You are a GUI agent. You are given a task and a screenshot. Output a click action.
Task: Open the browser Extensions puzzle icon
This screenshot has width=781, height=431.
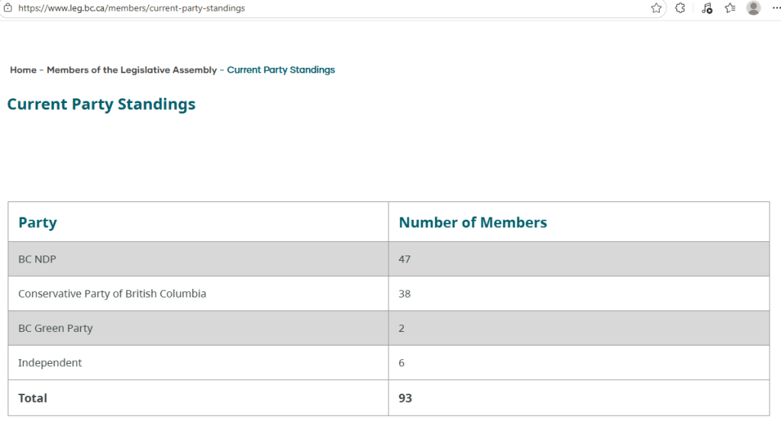click(x=680, y=8)
